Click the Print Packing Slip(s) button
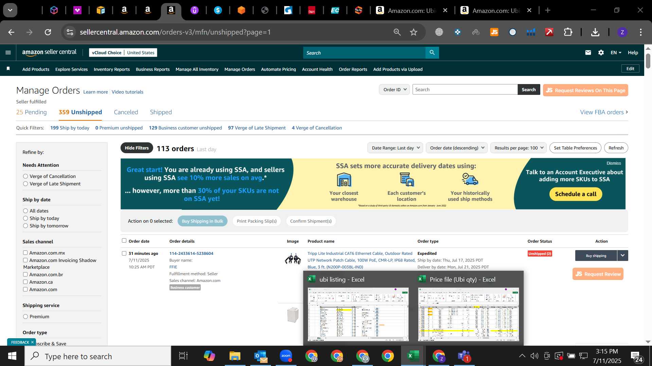This screenshot has width=652, height=366. 257,221
